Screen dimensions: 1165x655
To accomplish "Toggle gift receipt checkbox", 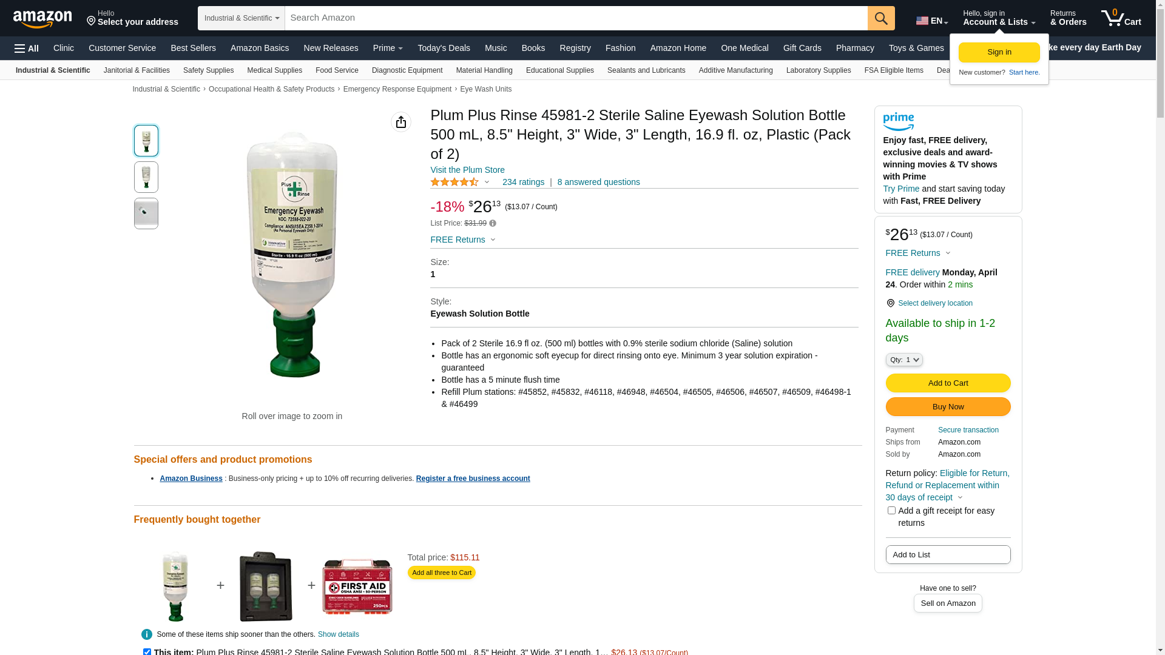I will coord(891,511).
